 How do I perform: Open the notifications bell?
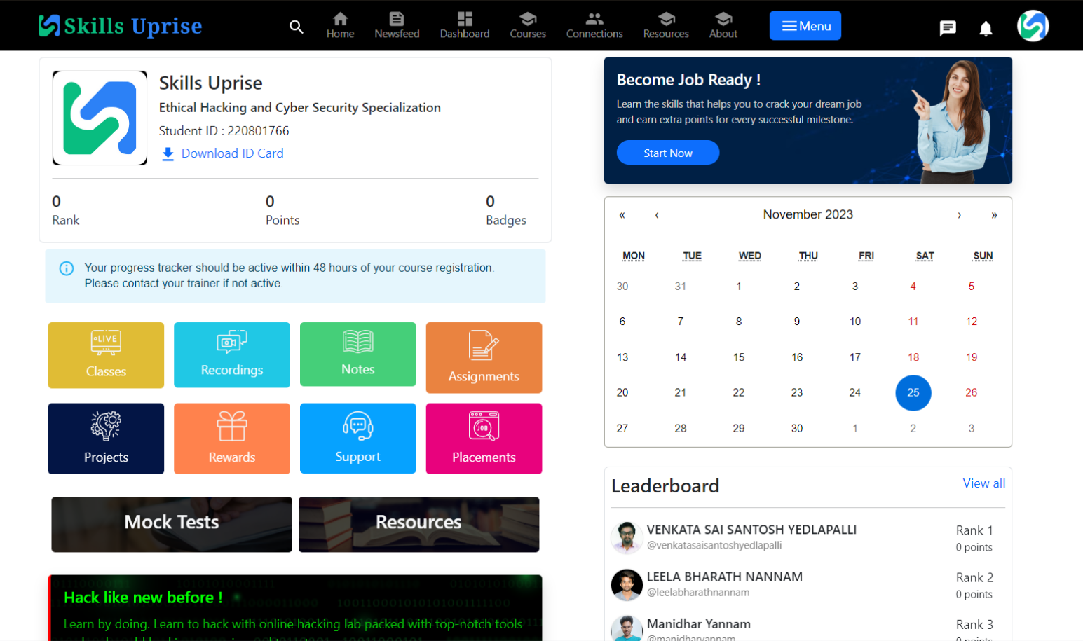click(986, 28)
